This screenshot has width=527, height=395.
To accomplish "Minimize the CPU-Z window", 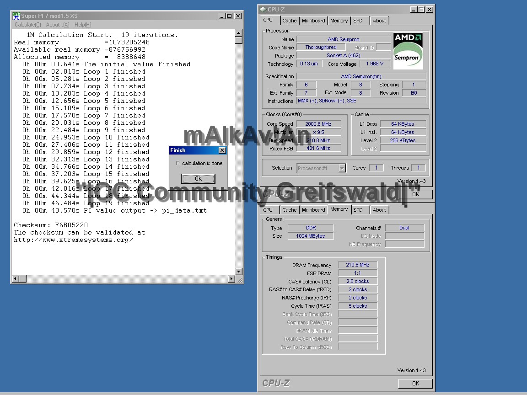I will [x=414, y=10].
